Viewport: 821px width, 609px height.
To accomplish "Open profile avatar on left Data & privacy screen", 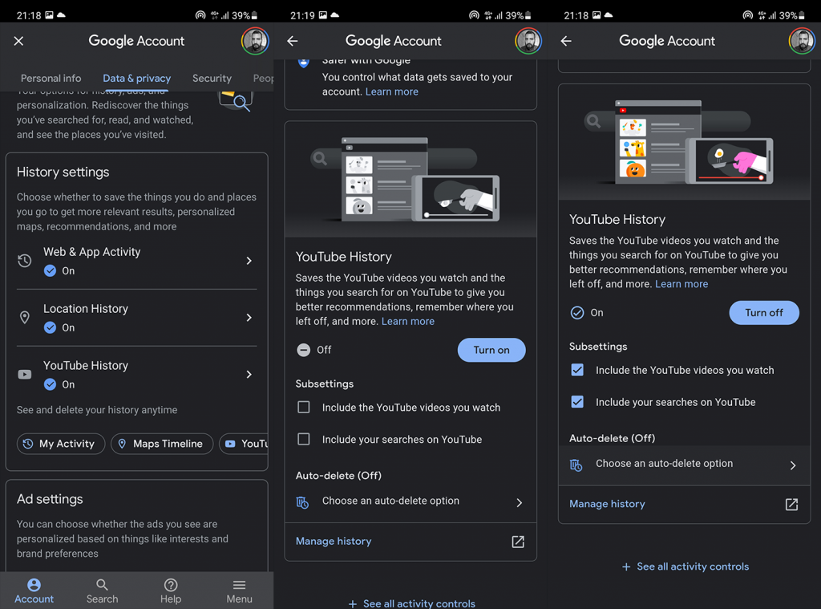I will point(255,41).
